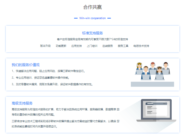Click the Win-win cooperation subtitle
The height and width of the screenshot is (140, 187).
92,18
